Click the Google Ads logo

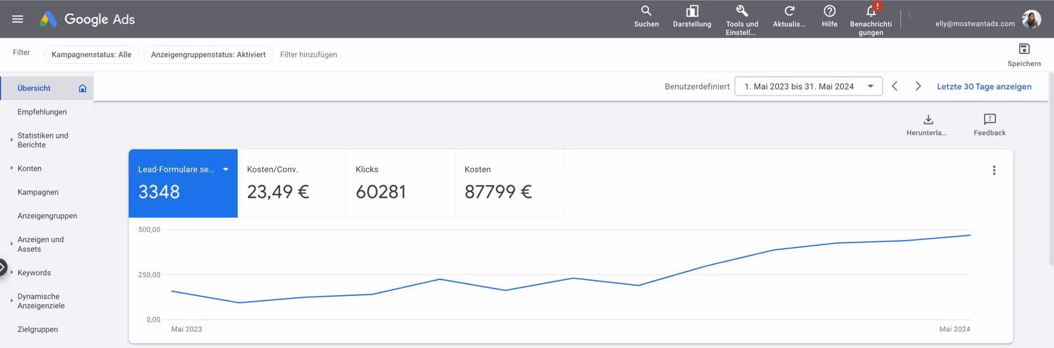(x=87, y=19)
